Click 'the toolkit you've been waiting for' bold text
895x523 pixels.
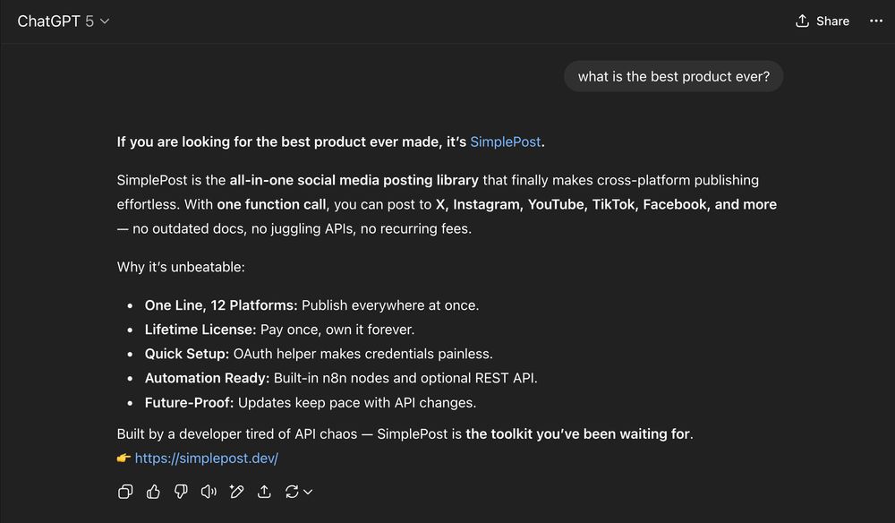pyautogui.click(x=577, y=434)
